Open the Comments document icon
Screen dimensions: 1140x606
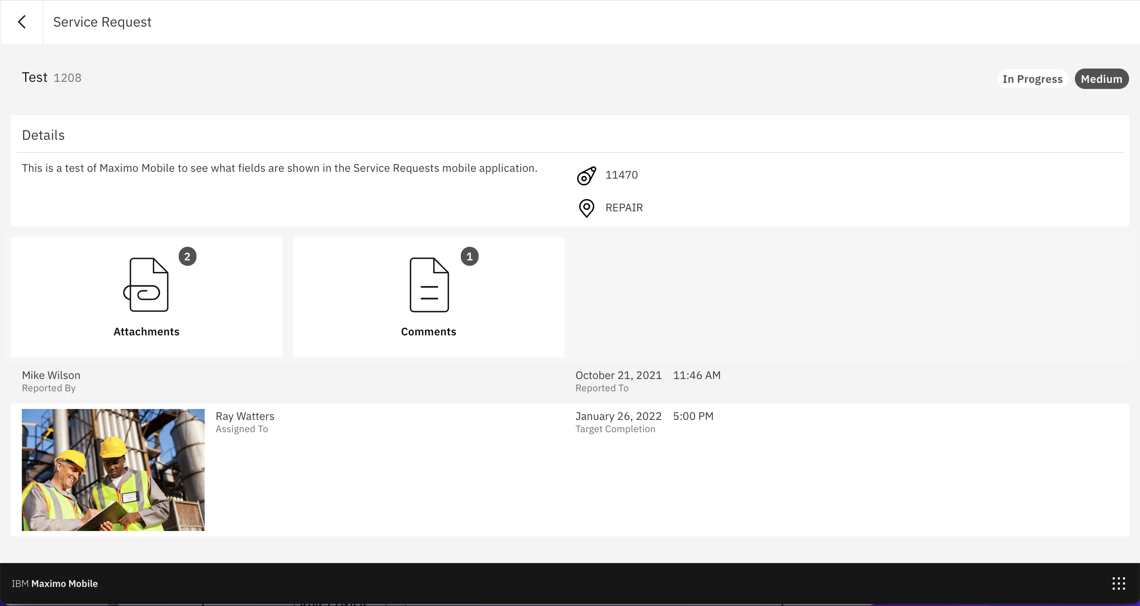pyautogui.click(x=429, y=285)
